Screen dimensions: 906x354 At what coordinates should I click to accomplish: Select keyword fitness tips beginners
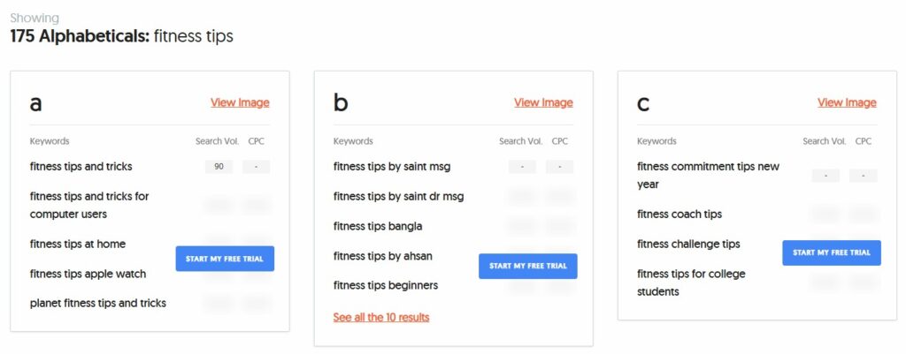tap(386, 285)
